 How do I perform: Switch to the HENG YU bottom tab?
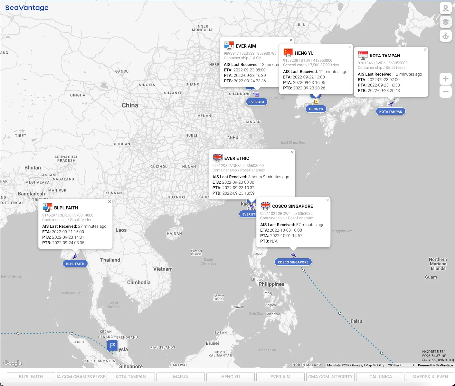click(x=231, y=377)
